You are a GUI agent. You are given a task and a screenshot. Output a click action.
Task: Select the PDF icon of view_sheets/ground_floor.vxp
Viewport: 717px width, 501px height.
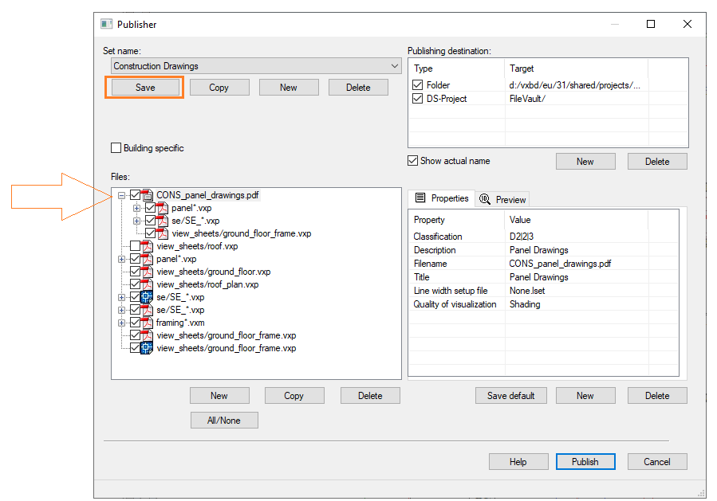pyautogui.click(x=147, y=272)
